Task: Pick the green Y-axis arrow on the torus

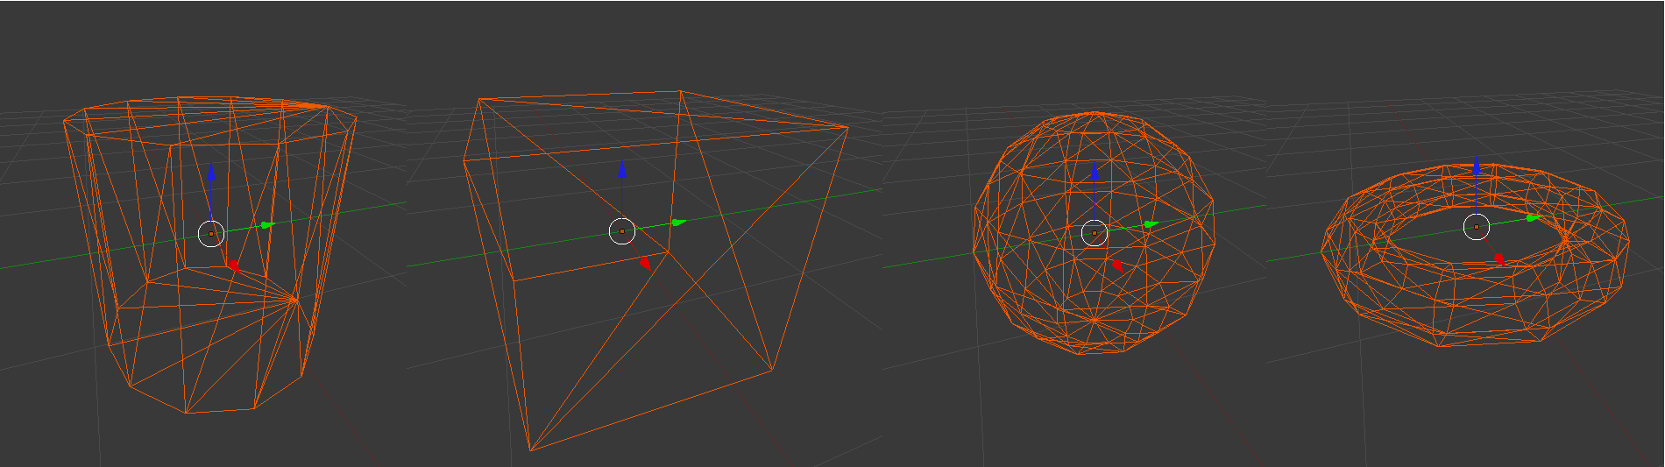Action: click(x=1532, y=218)
